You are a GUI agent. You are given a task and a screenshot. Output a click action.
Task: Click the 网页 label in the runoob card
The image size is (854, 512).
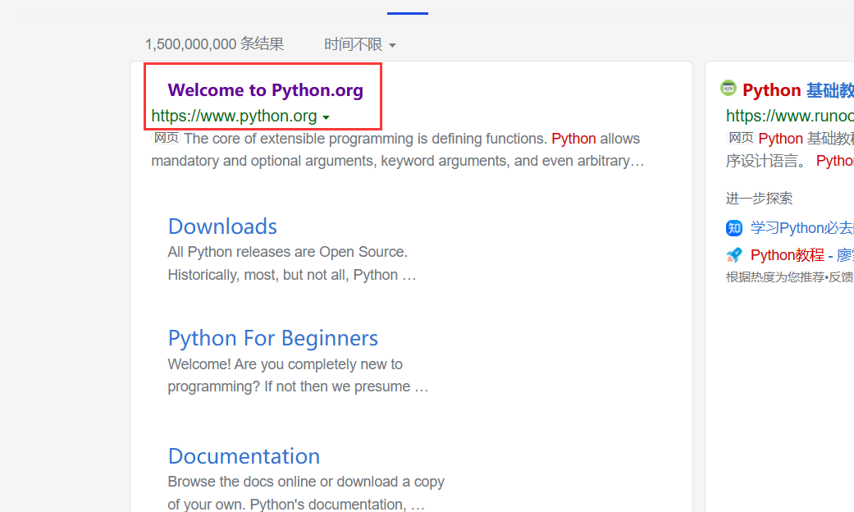tap(741, 138)
